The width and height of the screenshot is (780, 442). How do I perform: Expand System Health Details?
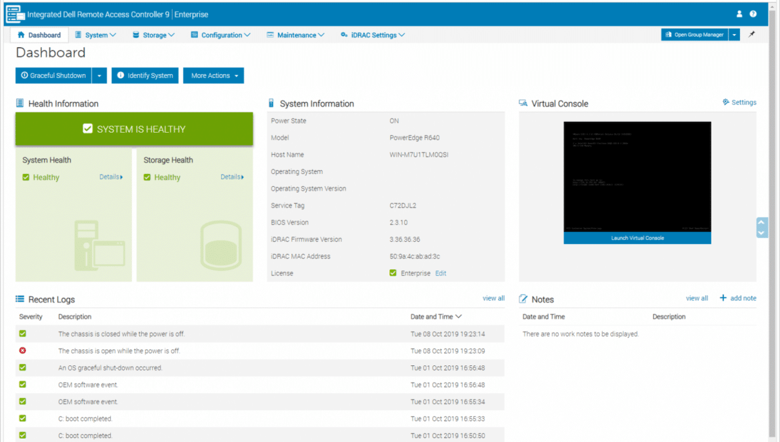click(111, 177)
